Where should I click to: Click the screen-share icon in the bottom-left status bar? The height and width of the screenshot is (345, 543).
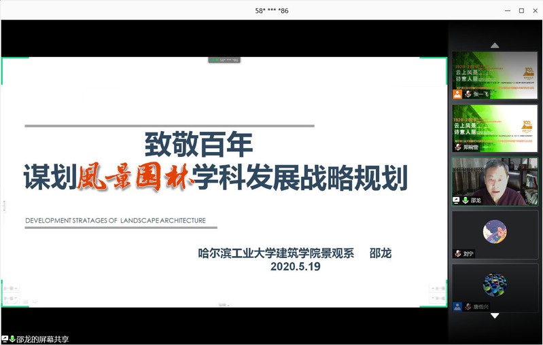[5, 339]
